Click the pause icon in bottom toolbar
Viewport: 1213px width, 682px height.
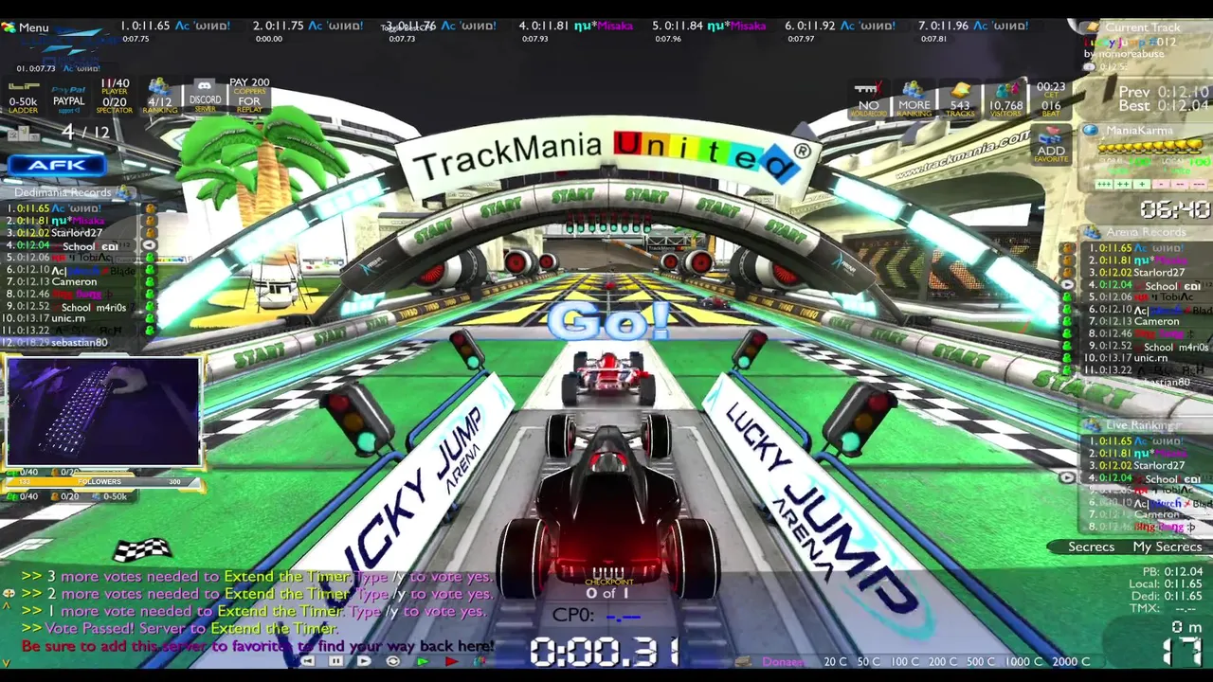point(335,661)
